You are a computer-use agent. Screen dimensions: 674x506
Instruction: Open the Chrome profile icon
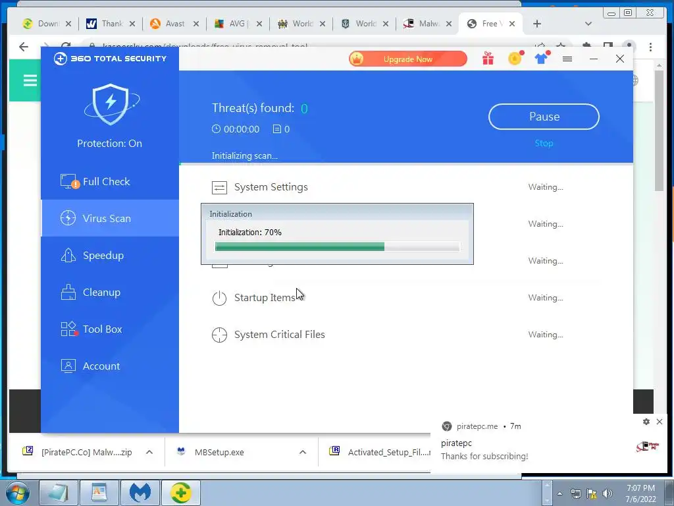coord(629,45)
